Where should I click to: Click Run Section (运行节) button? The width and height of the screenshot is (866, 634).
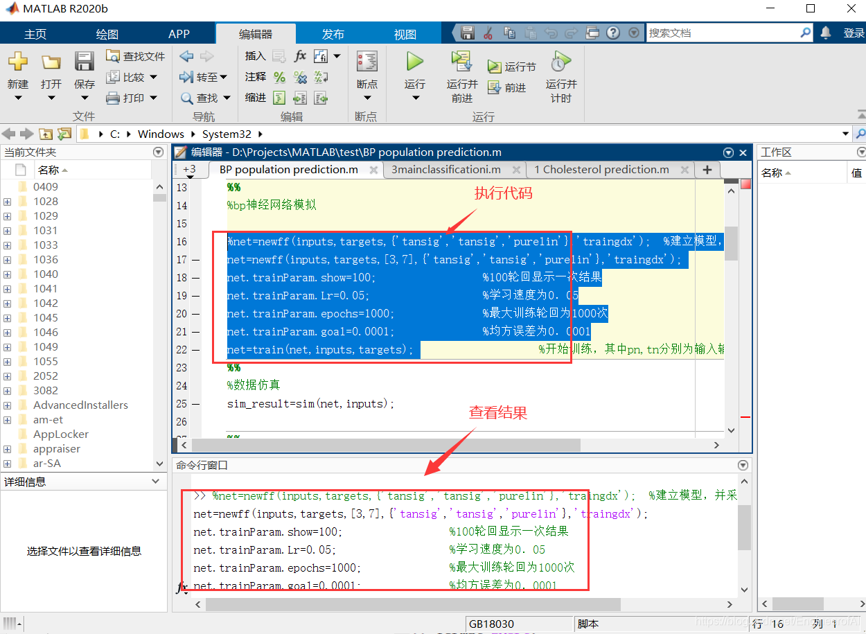512,67
